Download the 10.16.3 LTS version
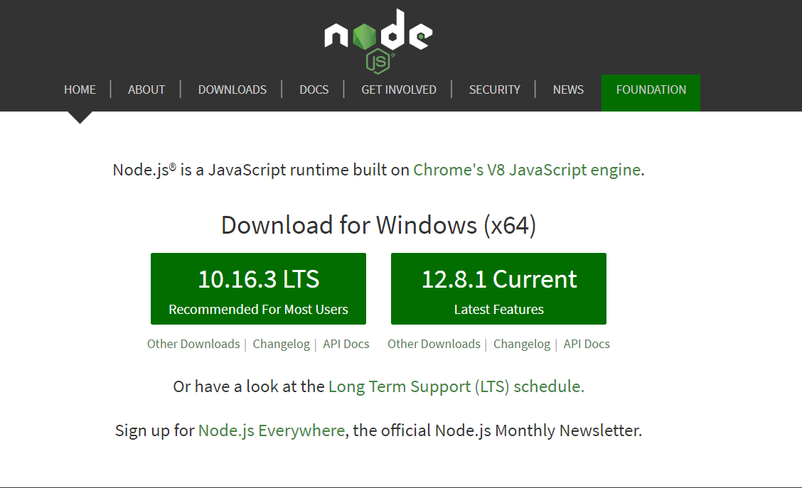The image size is (802, 488). pyautogui.click(x=258, y=288)
